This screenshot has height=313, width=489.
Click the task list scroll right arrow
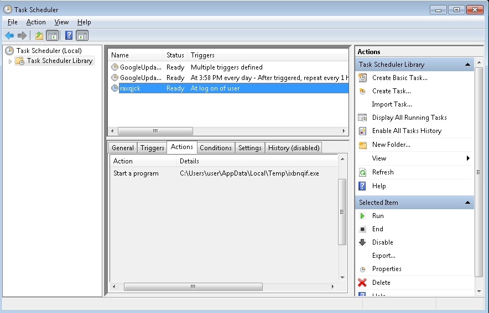pos(344,131)
